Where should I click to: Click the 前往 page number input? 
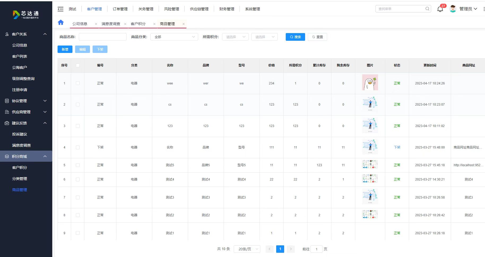(317, 249)
